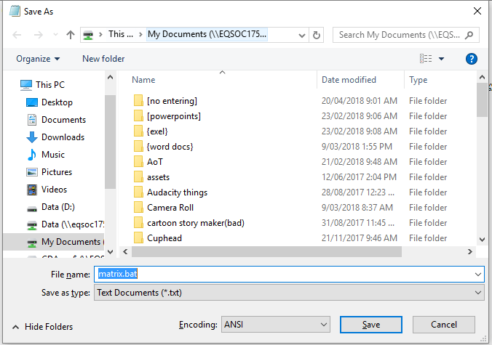Open Data (D:) drive
Image resolution: width=492 pixels, height=345 pixels.
click(57, 207)
